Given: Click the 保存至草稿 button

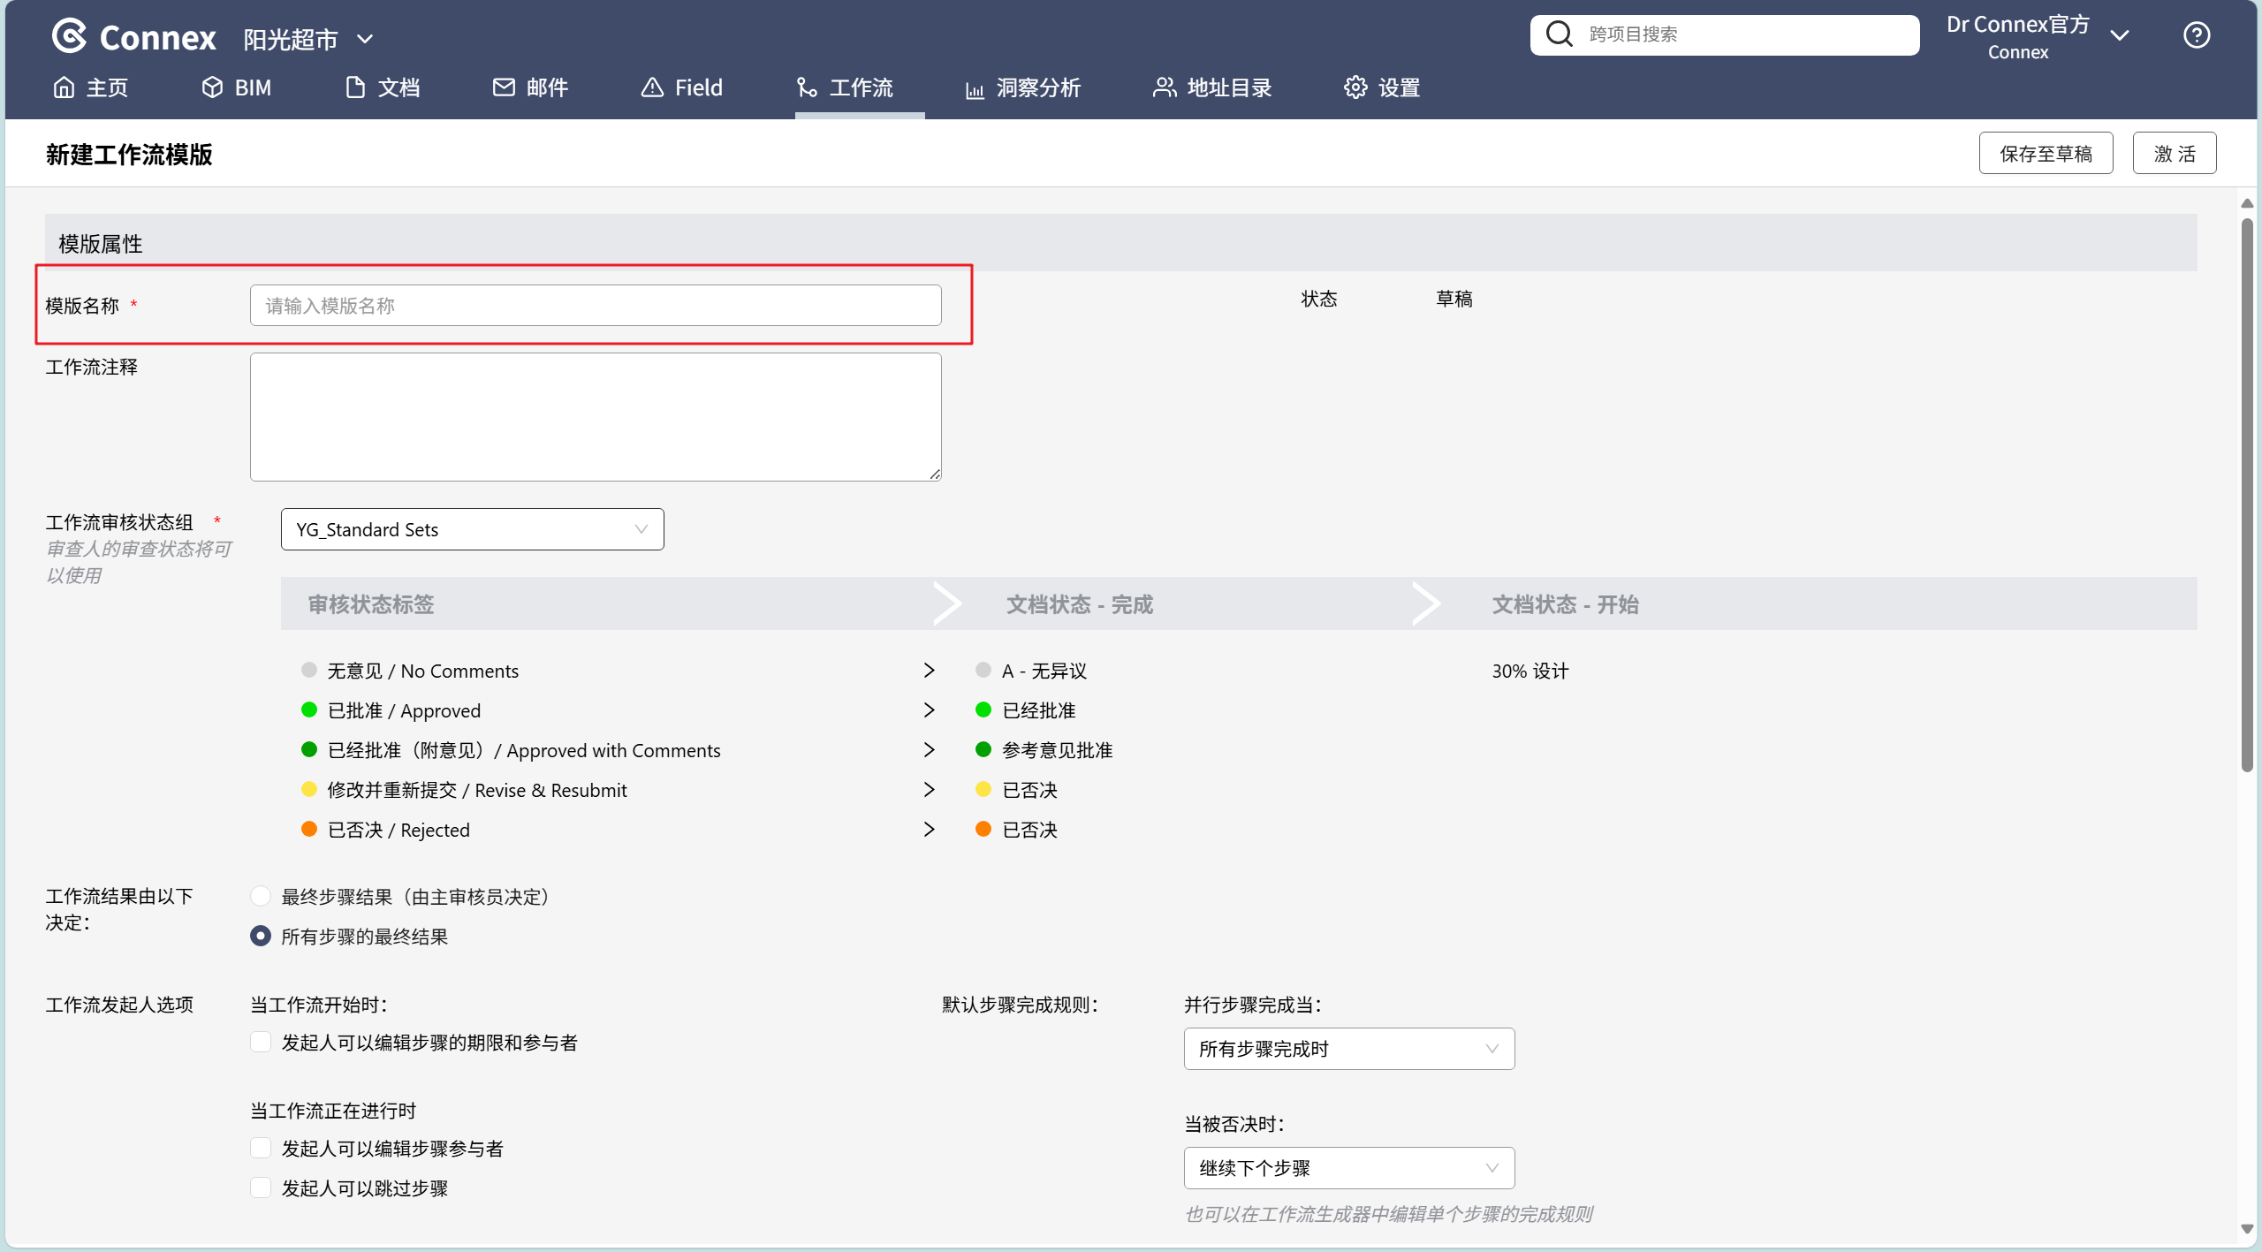Looking at the screenshot, I should (2046, 154).
